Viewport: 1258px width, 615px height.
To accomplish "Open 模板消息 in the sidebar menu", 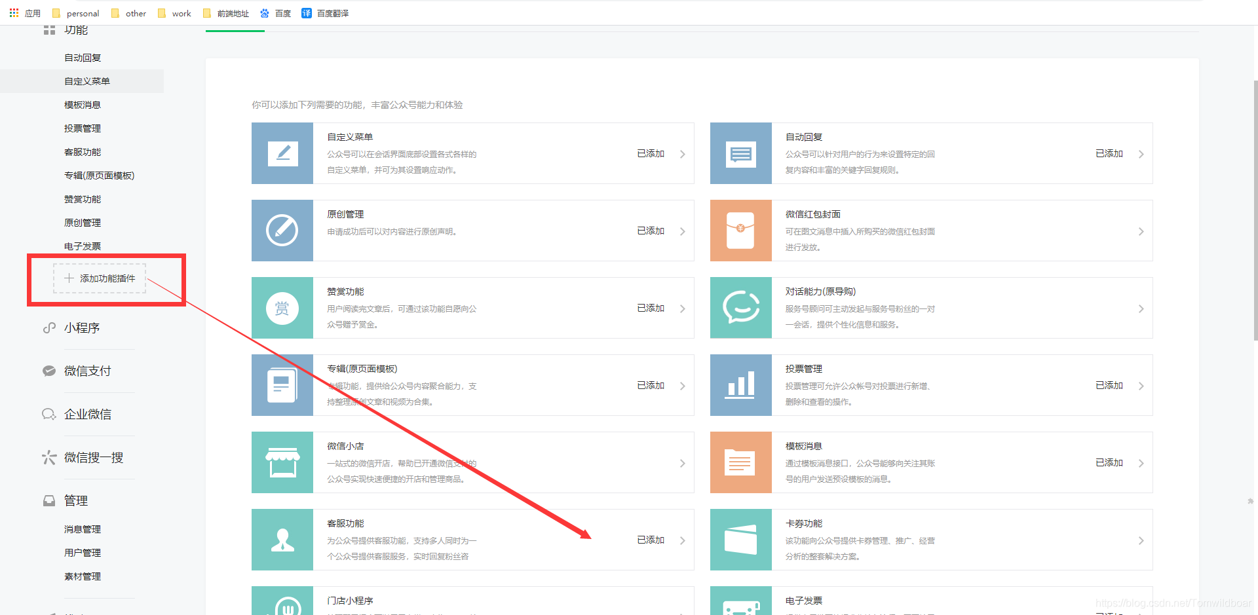I will (x=83, y=105).
